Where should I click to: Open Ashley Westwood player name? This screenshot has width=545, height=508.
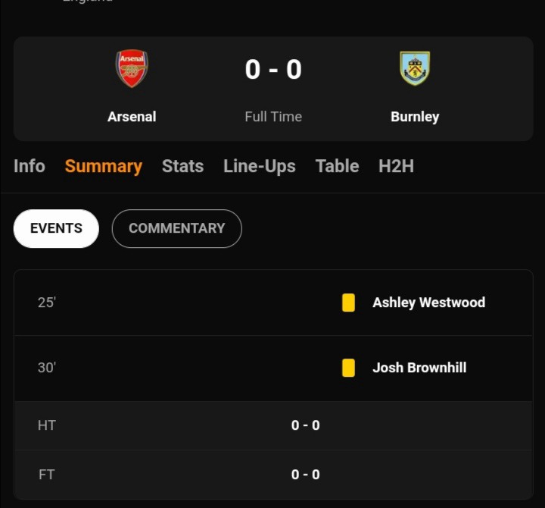(x=429, y=303)
